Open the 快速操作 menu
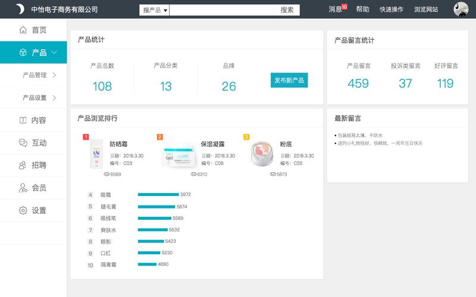The image size is (476, 297). (x=392, y=10)
